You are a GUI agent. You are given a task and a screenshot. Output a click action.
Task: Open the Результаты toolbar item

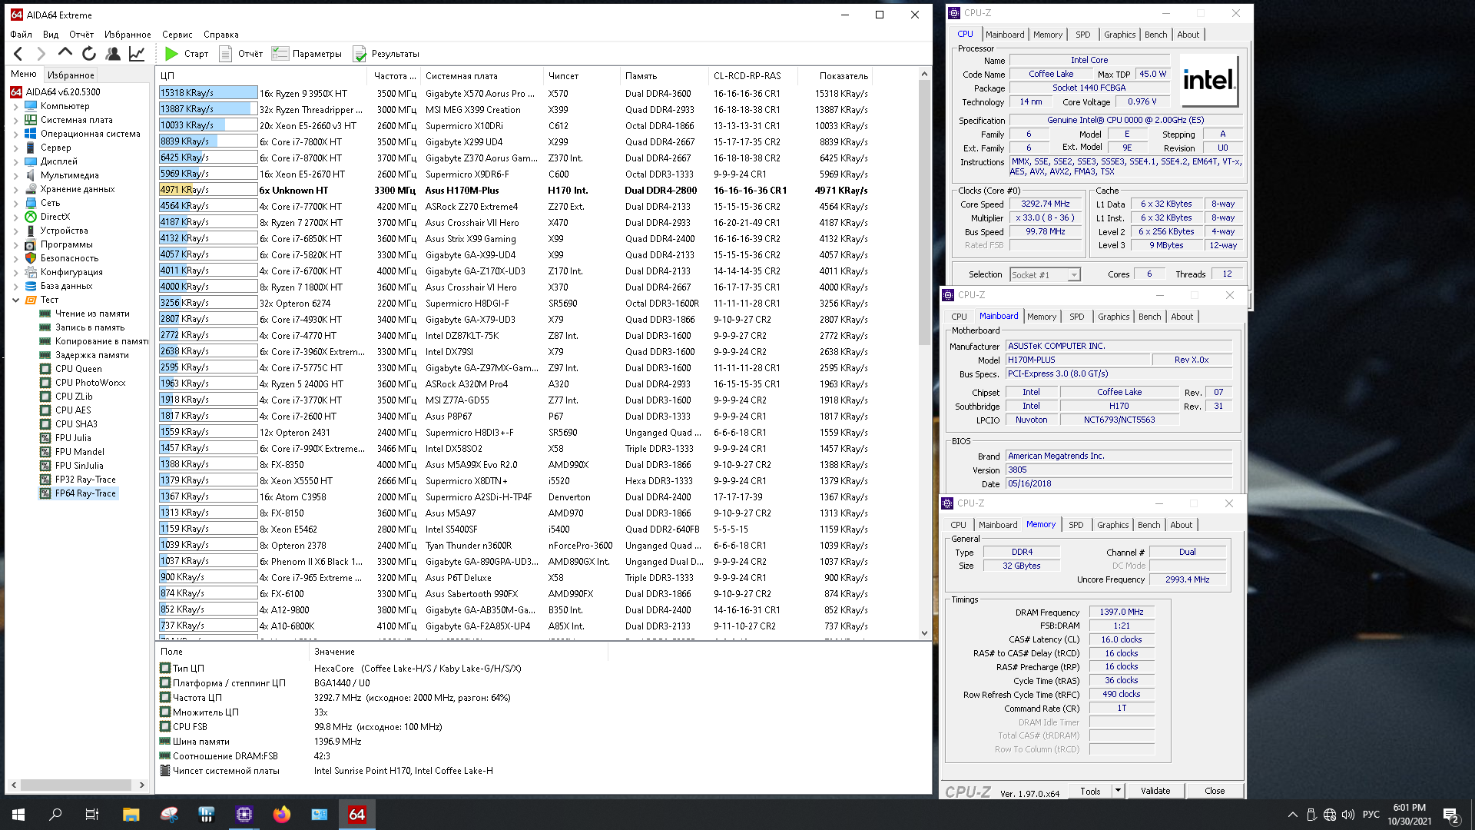(386, 54)
